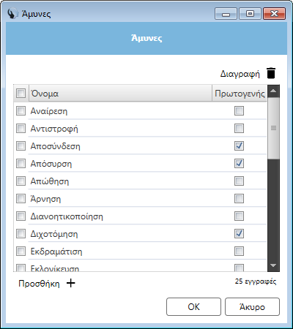Screen dimensions: 293x329
Task: Check the select-all header checkbox
Action: click(21, 93)
